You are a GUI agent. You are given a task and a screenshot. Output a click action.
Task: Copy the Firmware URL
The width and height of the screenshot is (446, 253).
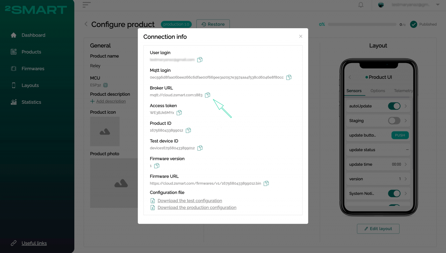(x=266, y=183)
